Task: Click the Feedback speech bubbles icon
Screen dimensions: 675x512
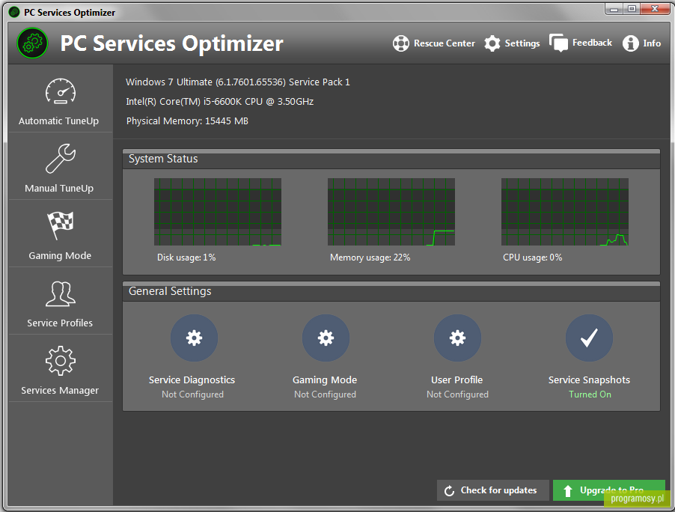Action: 559,43
